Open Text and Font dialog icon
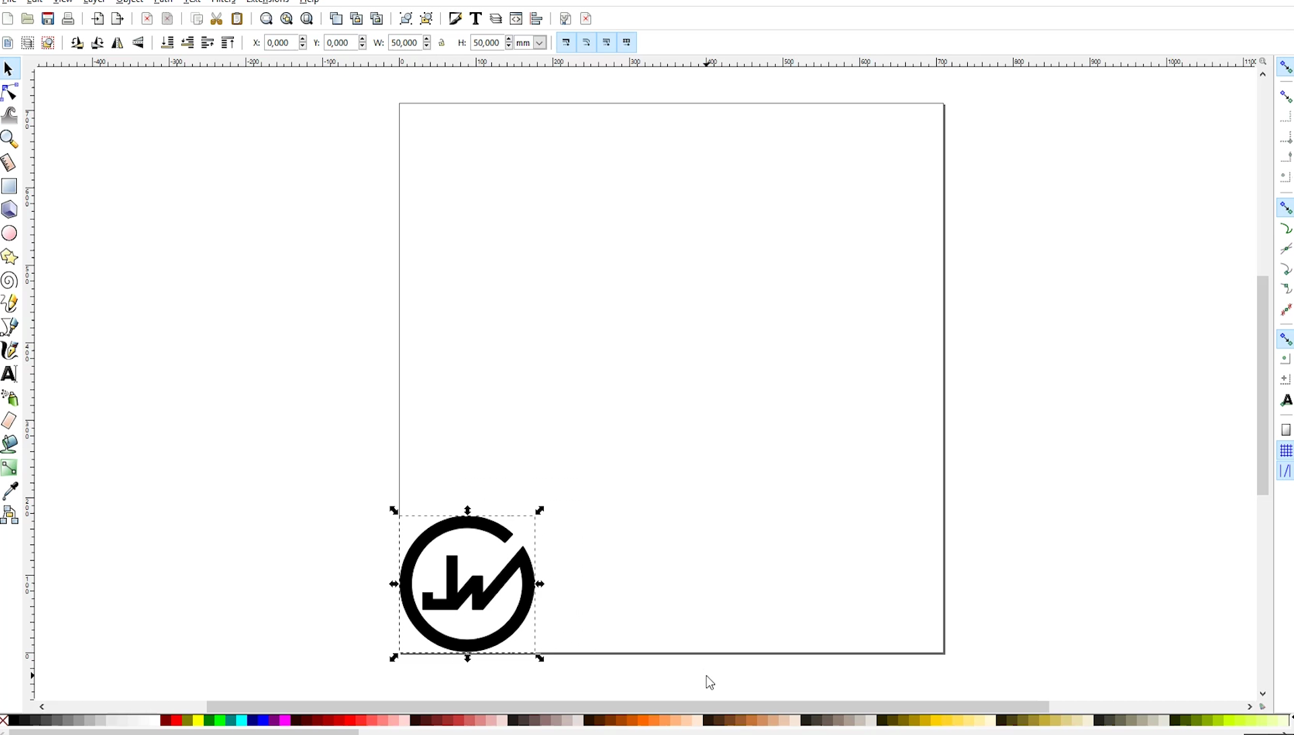Image resolution: width=1294 pixels, height=735 pixels. click(x=476, y=19)
